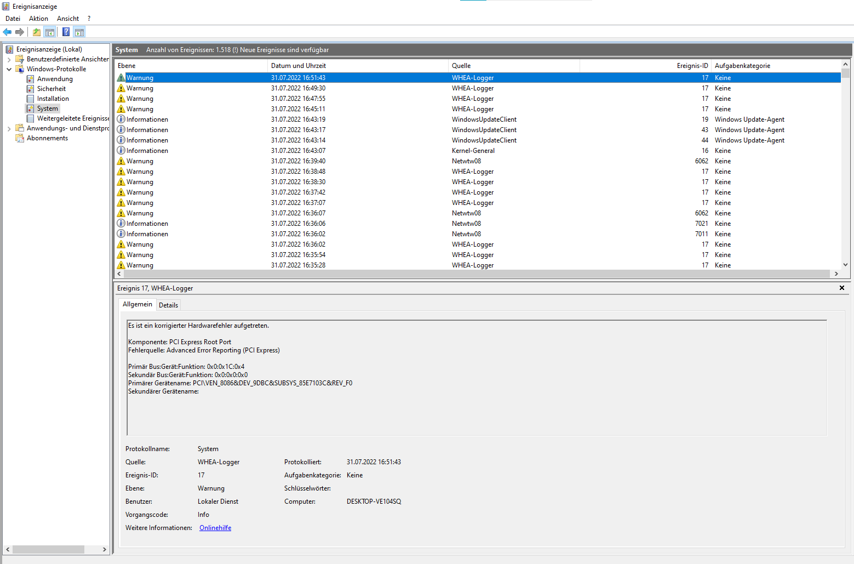Click the Sicherheit log icon

pos(31,89)
